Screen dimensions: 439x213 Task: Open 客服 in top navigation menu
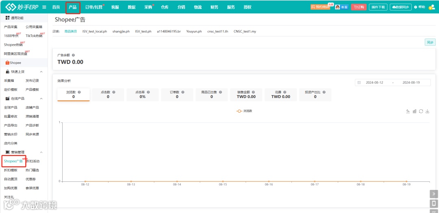[115, 7]
